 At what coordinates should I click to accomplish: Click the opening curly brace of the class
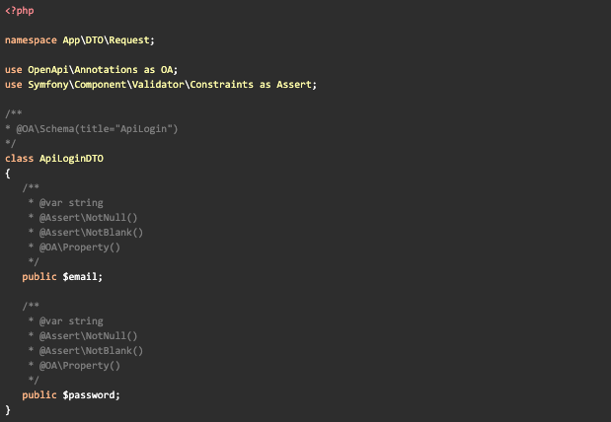tap(8, 174)
